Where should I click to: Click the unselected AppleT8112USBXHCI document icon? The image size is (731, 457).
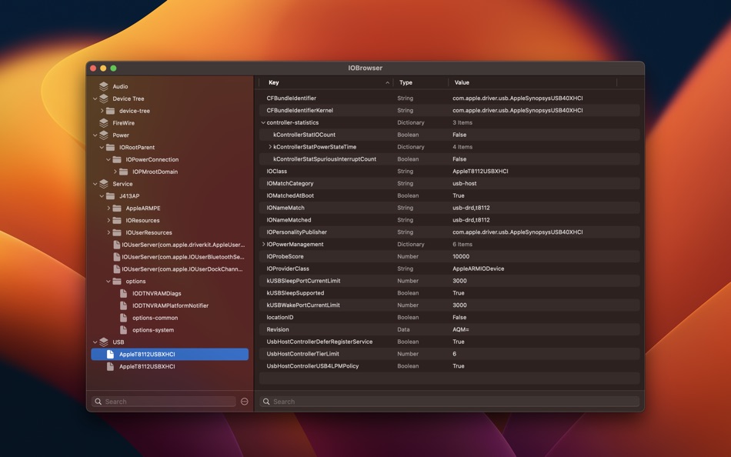point(111,366)
